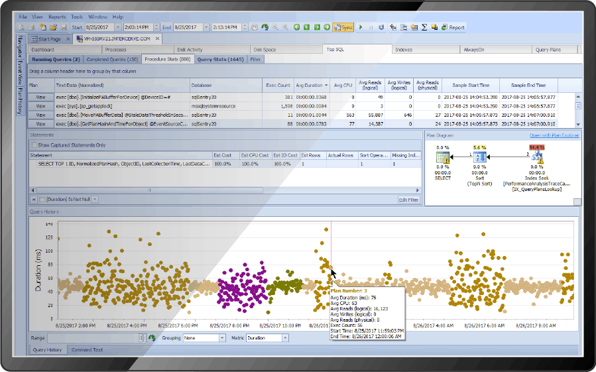Image resolution: width=596 pixels, height=372 pixels.
Task: Switch to the Query Plans tab
Action: tap(548, 50)
